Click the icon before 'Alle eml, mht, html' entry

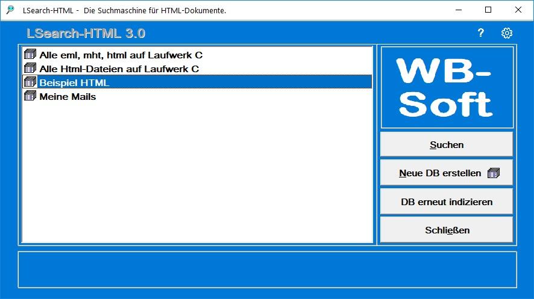tap(30, 55)
